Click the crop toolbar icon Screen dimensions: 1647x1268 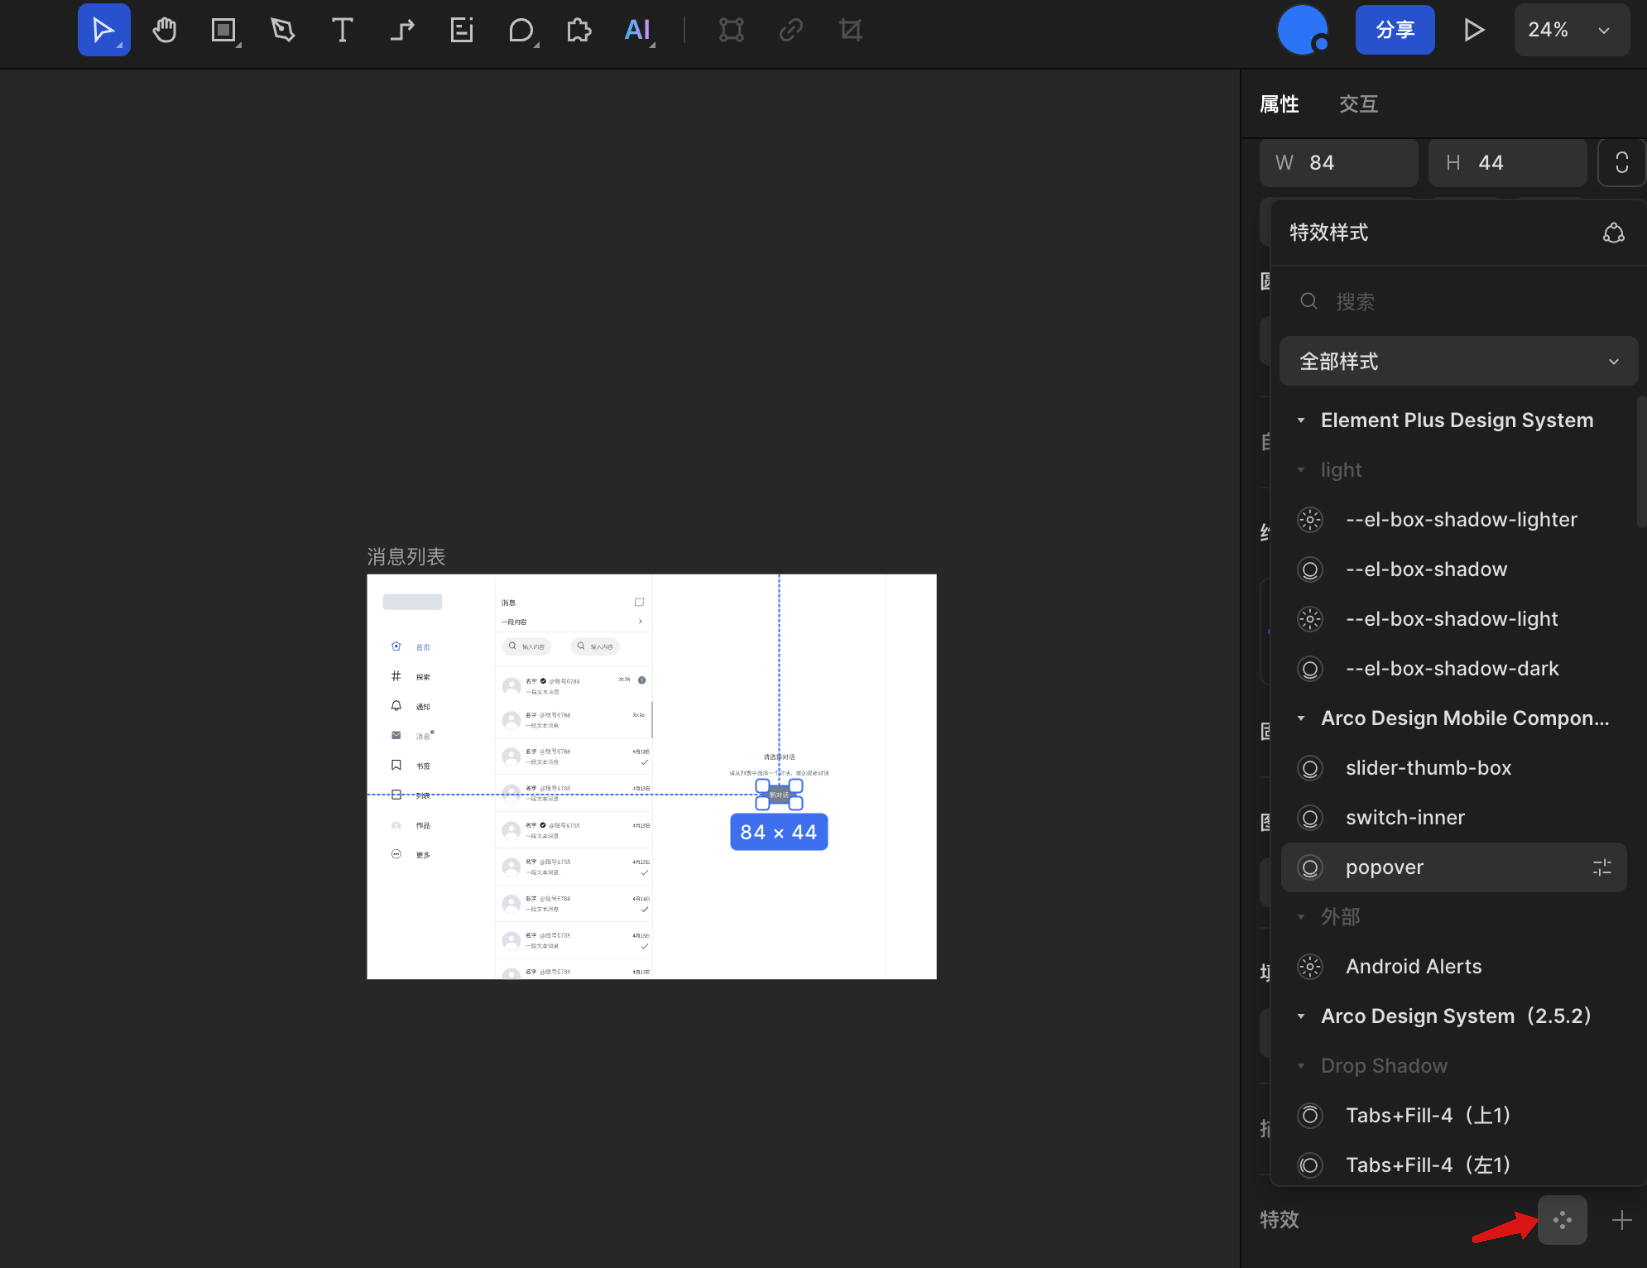851,30
